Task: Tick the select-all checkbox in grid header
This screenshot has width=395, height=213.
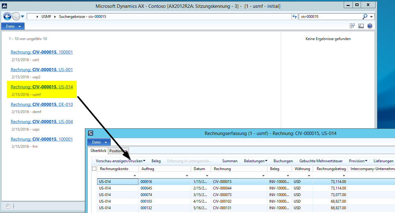Action: (x=94, y=169)
